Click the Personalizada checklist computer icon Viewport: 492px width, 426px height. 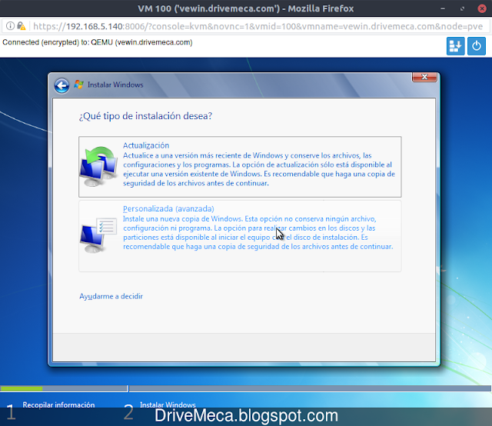(x=98, y=235)
